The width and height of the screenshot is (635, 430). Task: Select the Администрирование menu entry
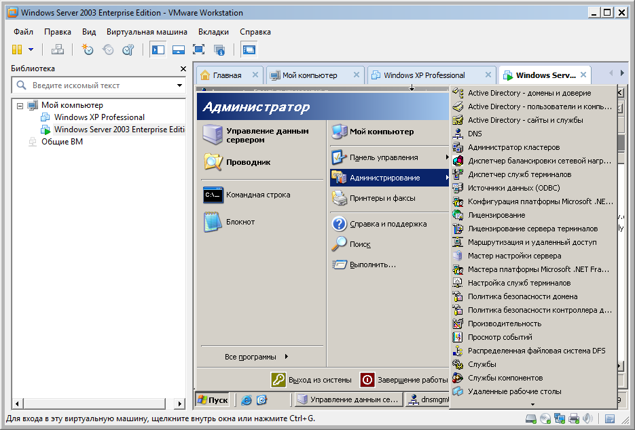point(390,178)
